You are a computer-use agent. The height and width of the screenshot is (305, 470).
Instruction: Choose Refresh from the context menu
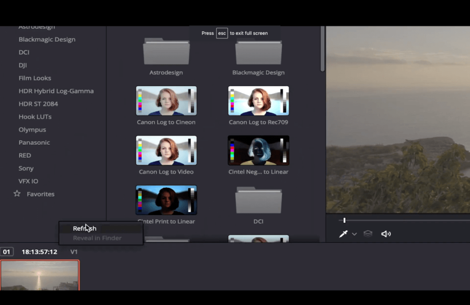pos(84,228)
